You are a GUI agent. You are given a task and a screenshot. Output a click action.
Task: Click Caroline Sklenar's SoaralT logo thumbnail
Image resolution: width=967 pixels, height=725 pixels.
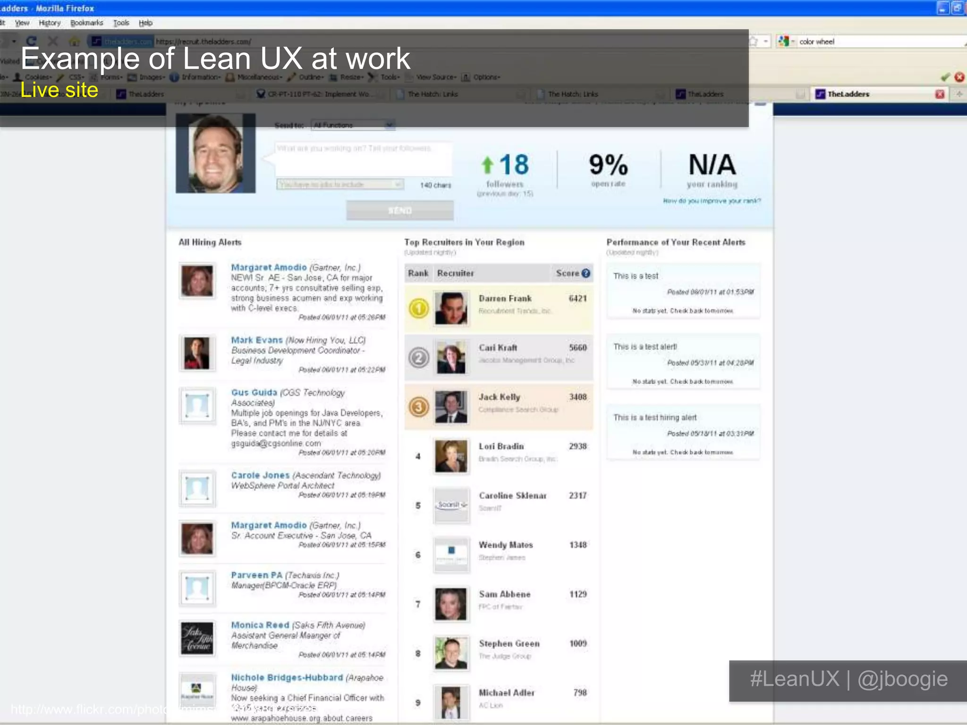coord(451,505)
